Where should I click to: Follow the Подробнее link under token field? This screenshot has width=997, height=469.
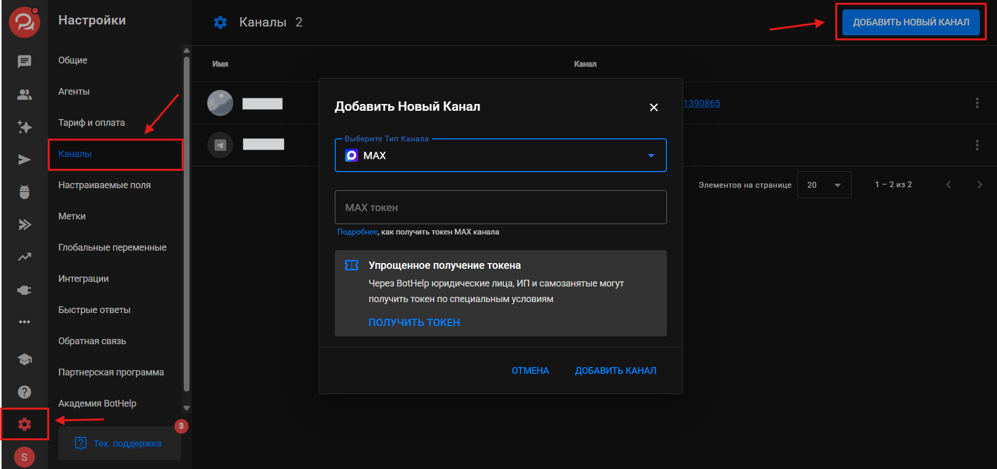click(x=357, y=232)
